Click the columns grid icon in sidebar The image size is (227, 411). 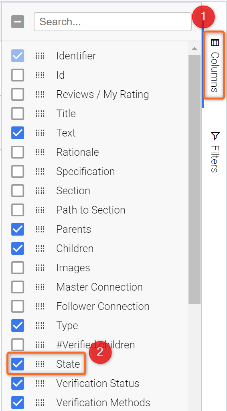pos(215,43)
